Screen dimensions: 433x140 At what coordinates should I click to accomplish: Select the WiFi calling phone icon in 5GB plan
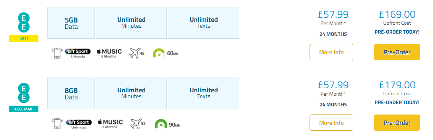click(x=57, y=53)
